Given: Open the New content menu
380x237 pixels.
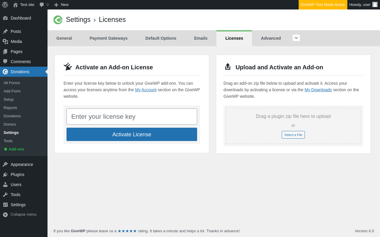Looking at the screenshot, I should pyautogui.click(x=61, y=5).
